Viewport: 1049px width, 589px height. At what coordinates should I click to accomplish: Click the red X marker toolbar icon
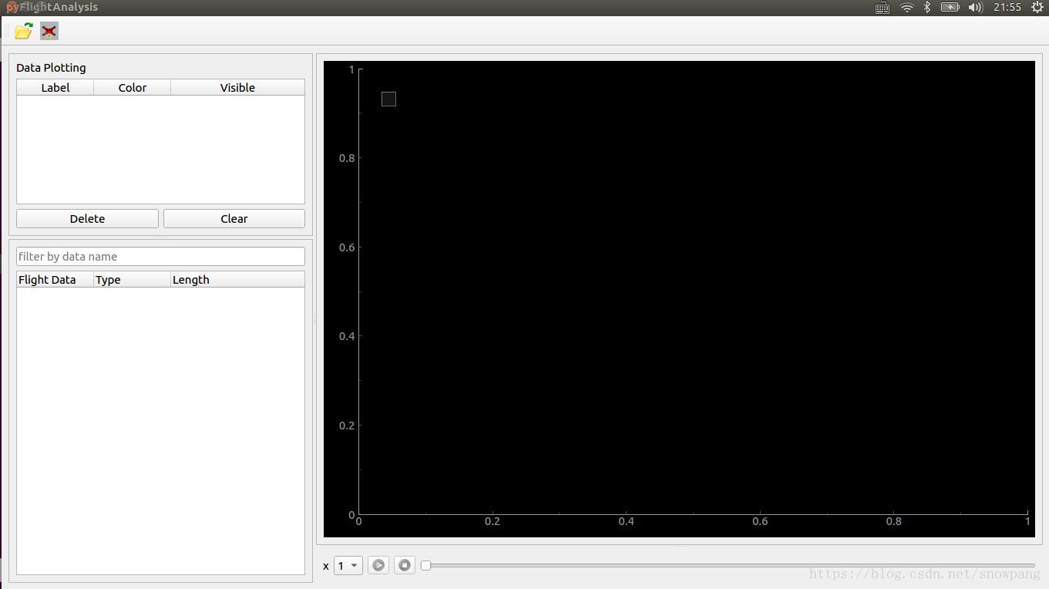point(49,31)
